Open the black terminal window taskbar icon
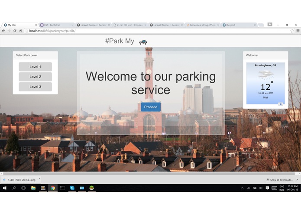Viewport: 301px width, 214px height. pyautogui.click(x=62, y=188)
